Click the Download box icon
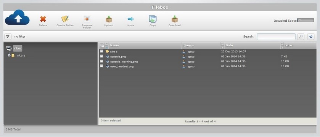320x137 pixels. tap(175, 19)
